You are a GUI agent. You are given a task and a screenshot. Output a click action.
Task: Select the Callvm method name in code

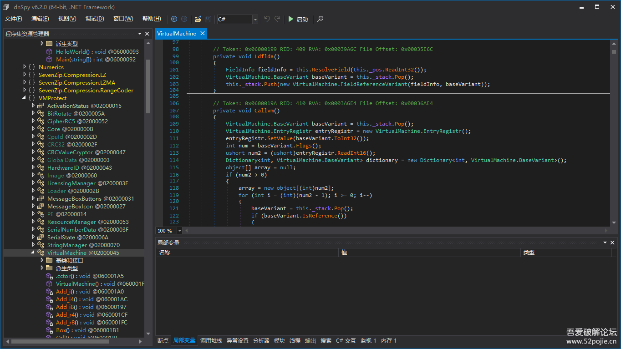click(x=264, y=111)
